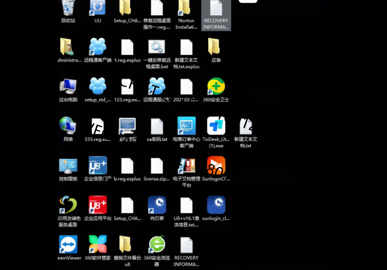Launch the UU desktop shortcut
Screen dimensions: 387x270
(x=97, y=8)
